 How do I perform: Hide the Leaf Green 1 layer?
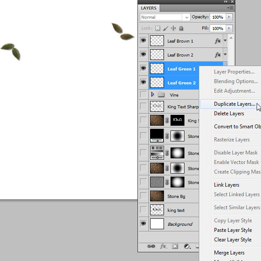tap(143, 68)
